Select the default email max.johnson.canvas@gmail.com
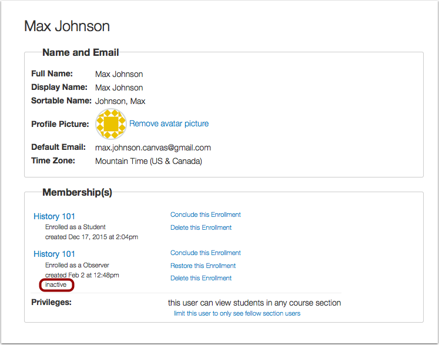 coord(153,148)
